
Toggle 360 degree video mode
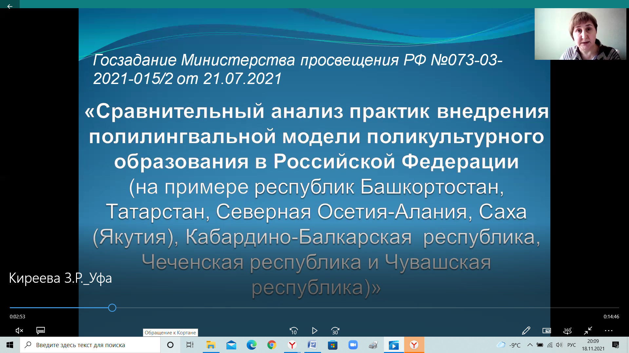567,331
